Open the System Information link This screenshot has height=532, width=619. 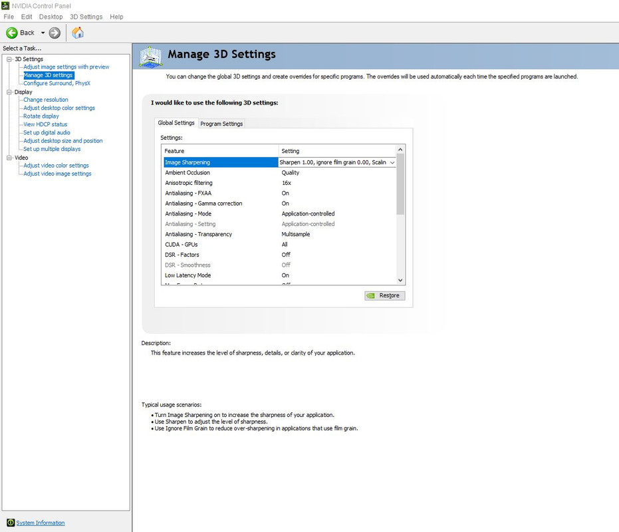tap(41, 523)
